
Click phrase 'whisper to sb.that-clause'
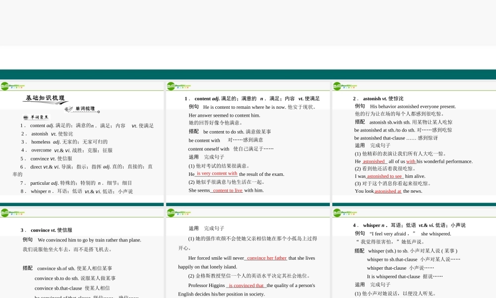click(x=392, y=259)
